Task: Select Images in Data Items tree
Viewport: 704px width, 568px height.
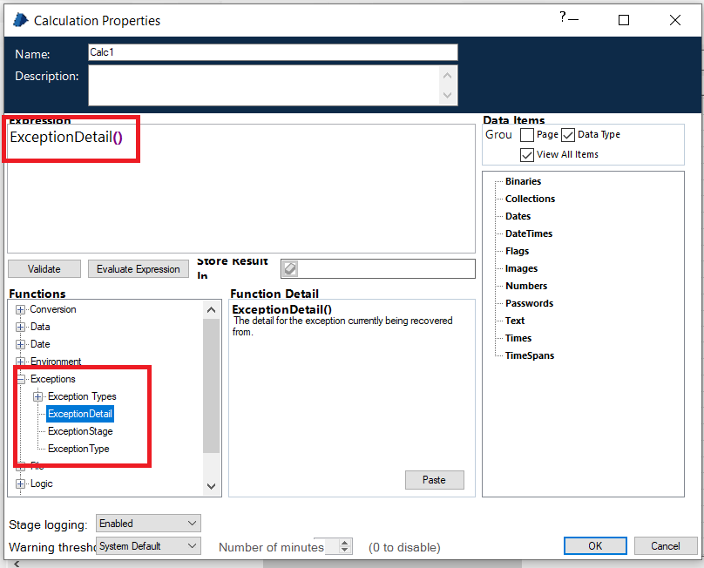Action: (x=521, y=268)
